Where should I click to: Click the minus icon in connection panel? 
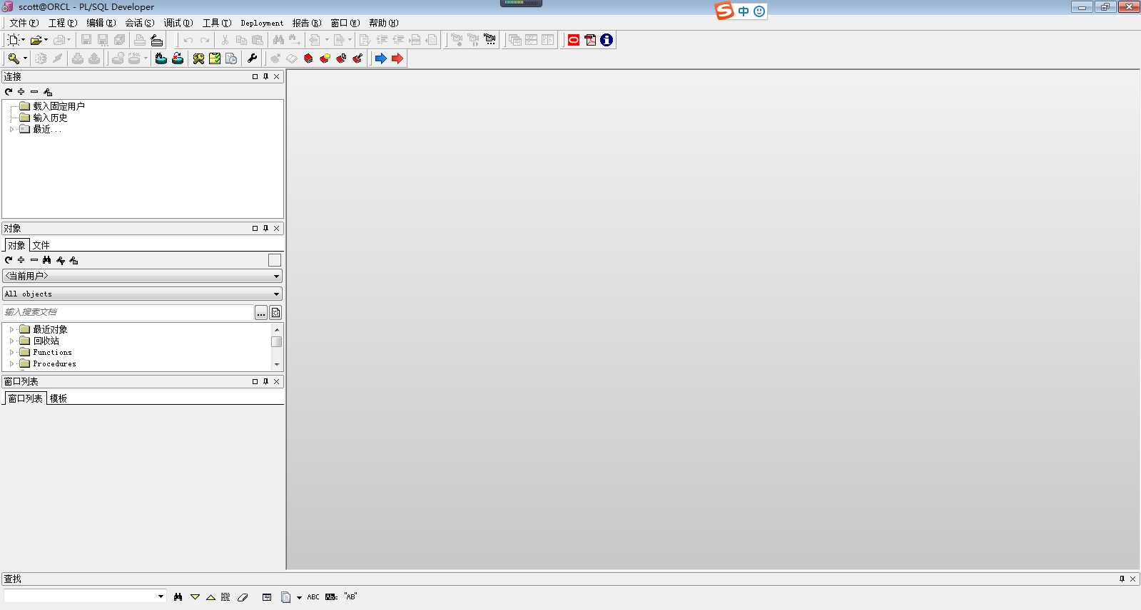[x=34, y=91]
